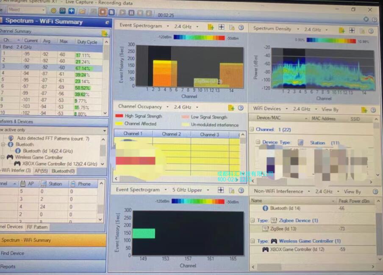Select channel 3 row with 67.14% duty cycle
Viewport: 383px width, 275px height.
[51, 67]
